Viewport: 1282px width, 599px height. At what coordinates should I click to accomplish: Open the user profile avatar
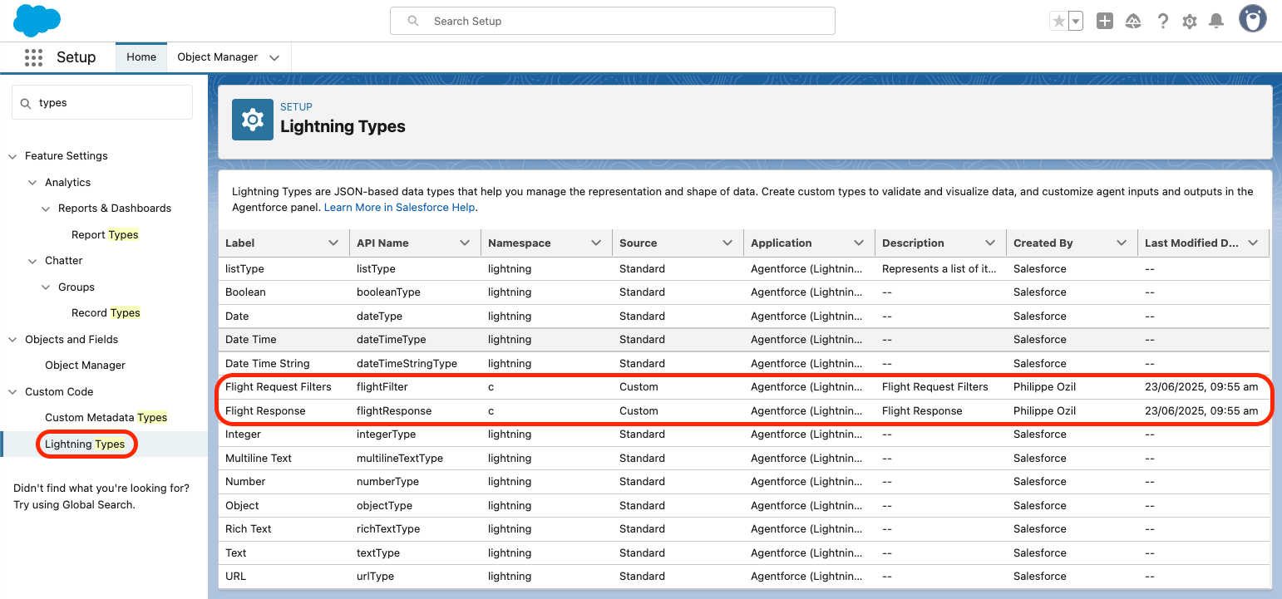pos(1253,19)
